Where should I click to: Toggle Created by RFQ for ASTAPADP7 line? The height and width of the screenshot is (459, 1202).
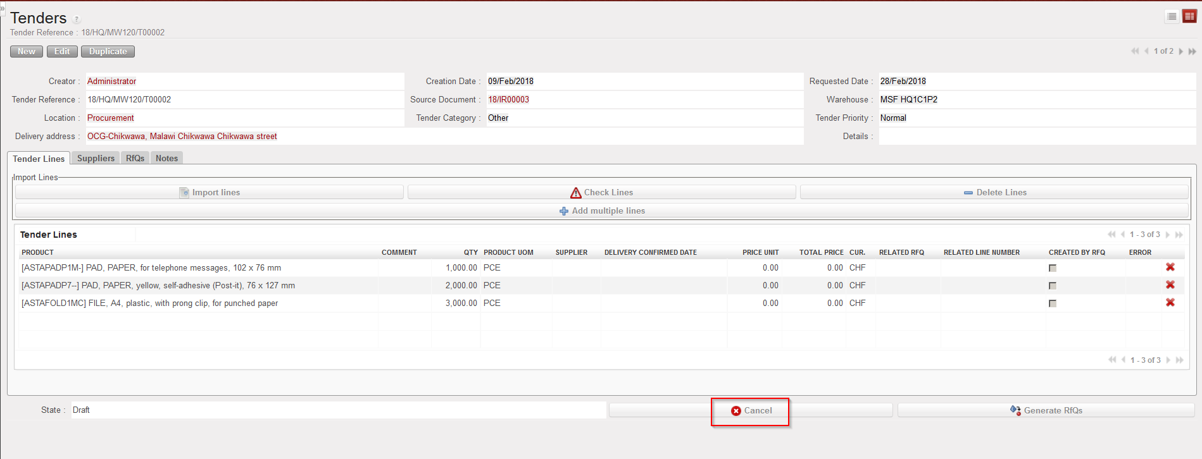[x=1053, y=286]
